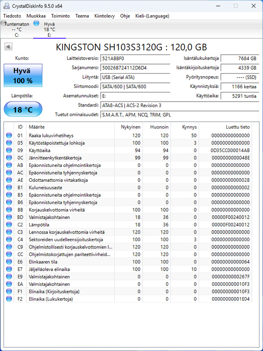263x351 pixels.
Task: Click status icon for Jännitteenkytkentäkertoja row
Action: pyautogui.click(x=9, y=158)
